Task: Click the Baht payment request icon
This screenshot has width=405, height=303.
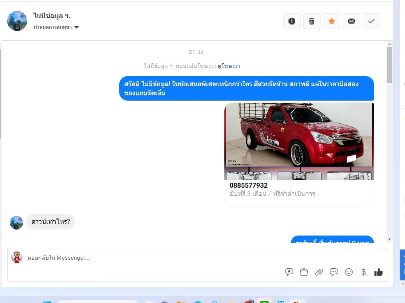Action: pyautogui.click(x=364, y=272)
